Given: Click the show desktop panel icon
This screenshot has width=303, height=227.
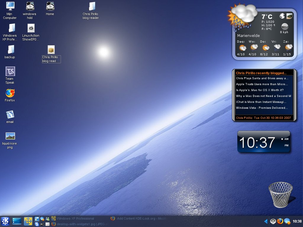Looking at the screenshot, I should tap(17, 221).
